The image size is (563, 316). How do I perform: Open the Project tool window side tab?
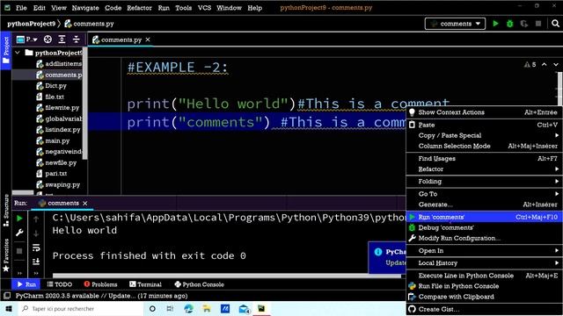(6, 50)
